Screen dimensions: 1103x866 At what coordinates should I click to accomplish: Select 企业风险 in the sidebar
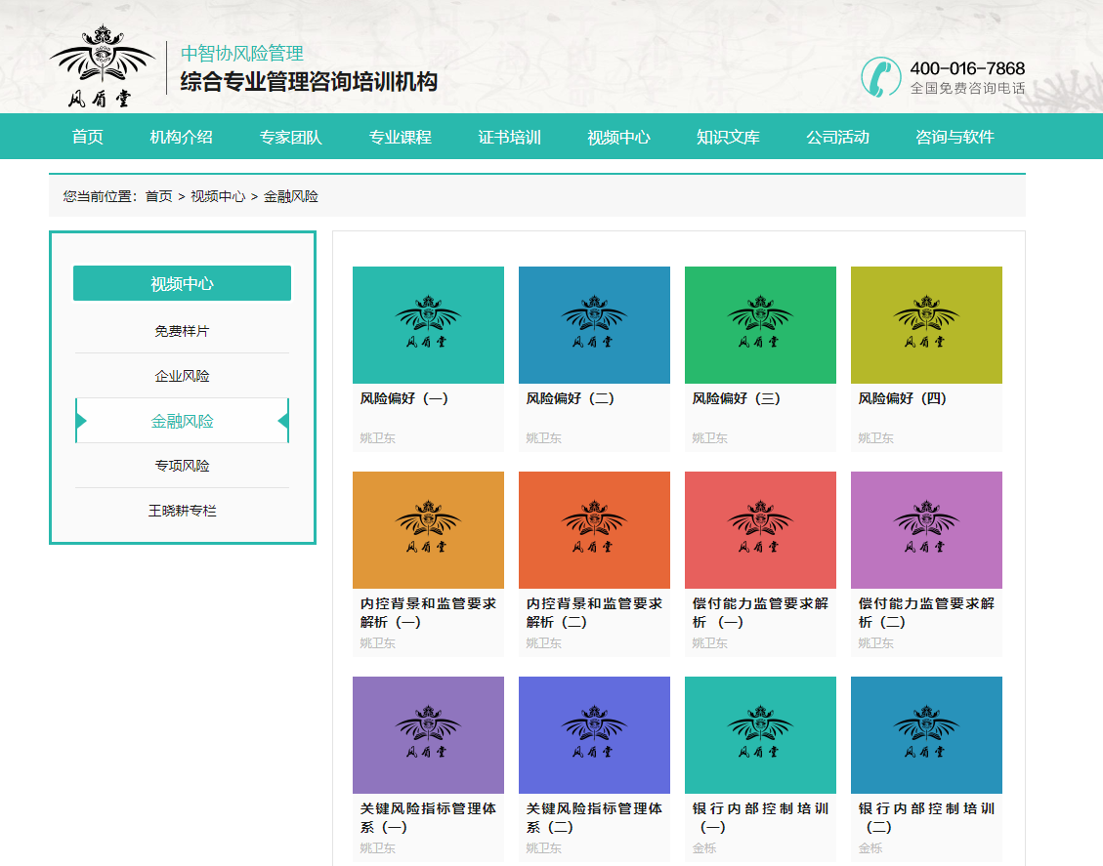point(182,376)
